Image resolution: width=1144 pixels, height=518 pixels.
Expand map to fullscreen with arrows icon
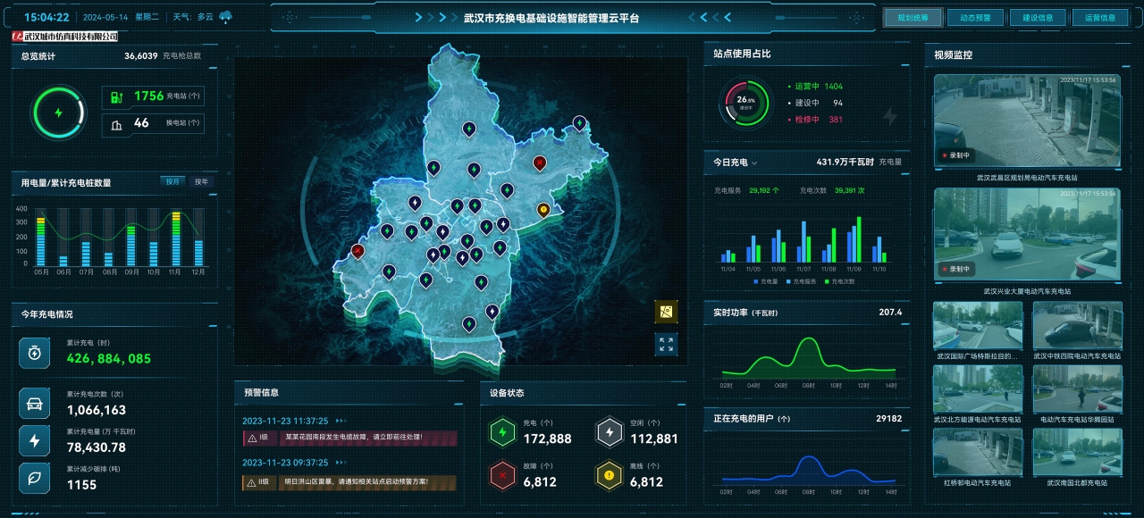pos(666,345)
